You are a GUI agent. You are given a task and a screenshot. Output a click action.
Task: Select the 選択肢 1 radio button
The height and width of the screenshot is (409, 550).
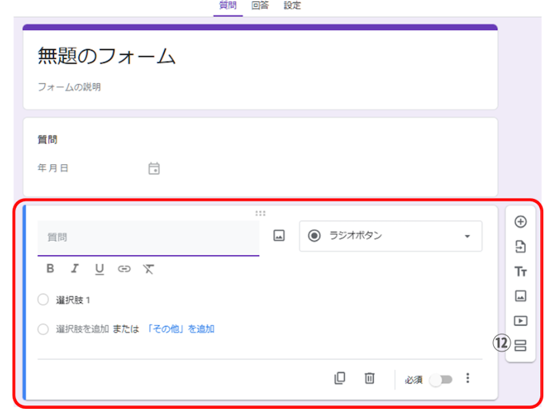click(43, 300)
